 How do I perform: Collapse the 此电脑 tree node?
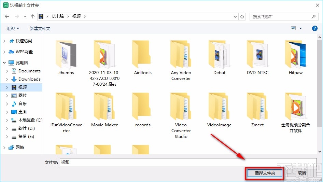[x=4, y=63]
